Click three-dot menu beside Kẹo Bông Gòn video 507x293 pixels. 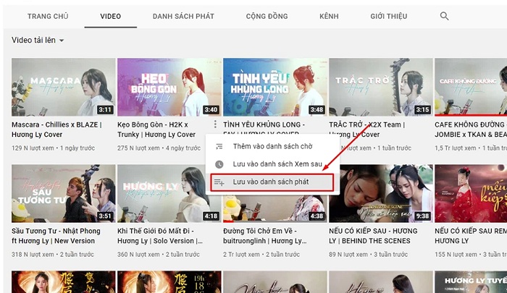click(x=215, y=124)
